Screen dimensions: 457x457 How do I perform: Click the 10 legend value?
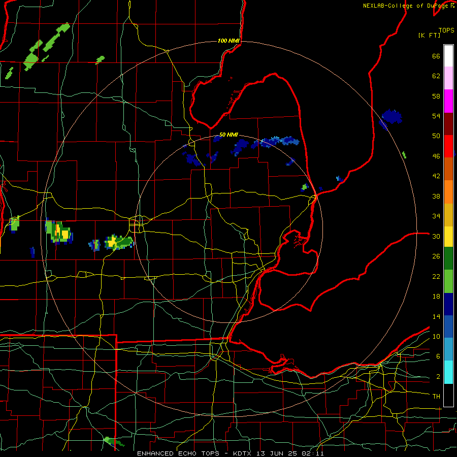coord(436,336)
